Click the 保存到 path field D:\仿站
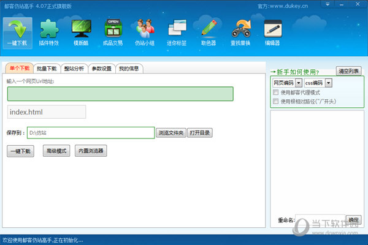Image resolution: width=368 pixels, height=245 pixels. (x=91, y=133)
